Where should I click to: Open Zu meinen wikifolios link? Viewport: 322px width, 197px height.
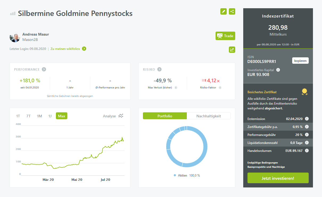click(x=65, y=49)
